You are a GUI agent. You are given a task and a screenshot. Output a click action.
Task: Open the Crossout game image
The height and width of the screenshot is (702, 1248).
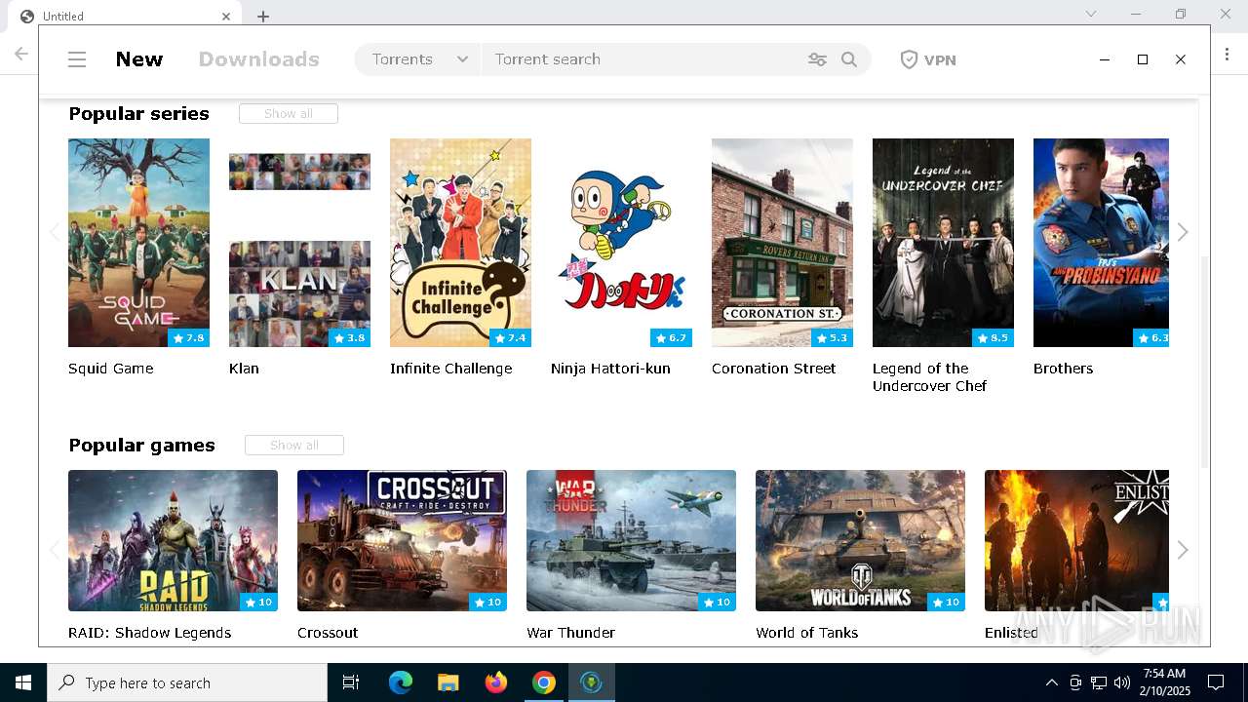402,540
